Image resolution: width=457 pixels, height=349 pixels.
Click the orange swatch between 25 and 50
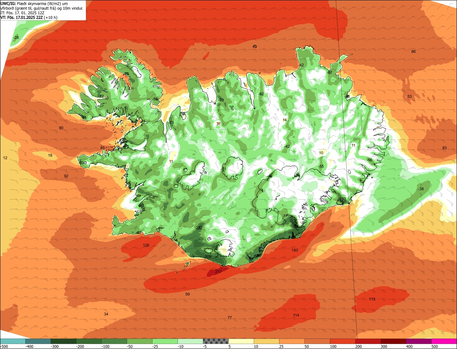292,341
